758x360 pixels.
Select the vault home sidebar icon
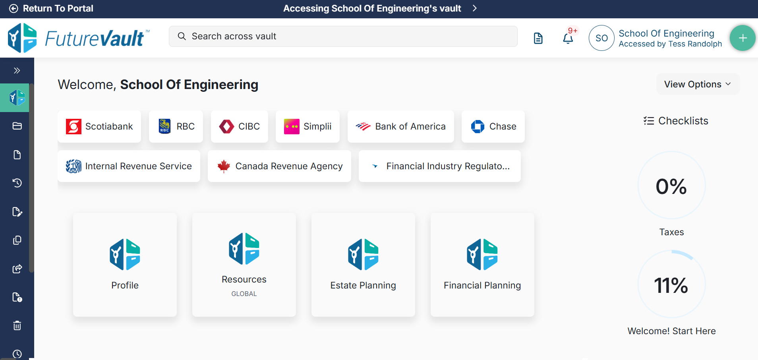coord(17,97)
